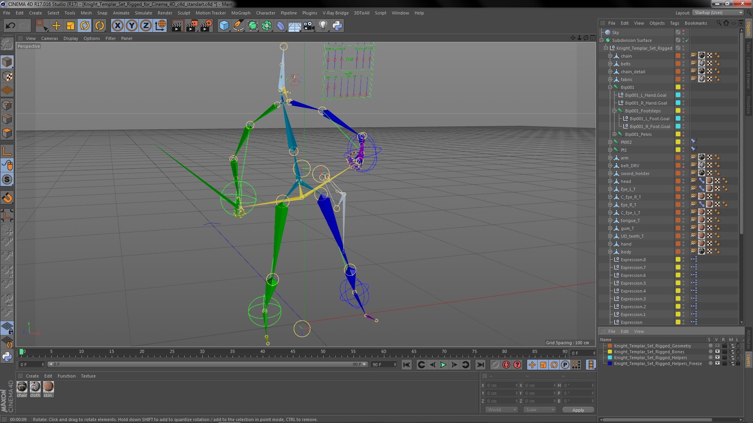
Task: Click the Make Editable icon
Action: [7, 44]
